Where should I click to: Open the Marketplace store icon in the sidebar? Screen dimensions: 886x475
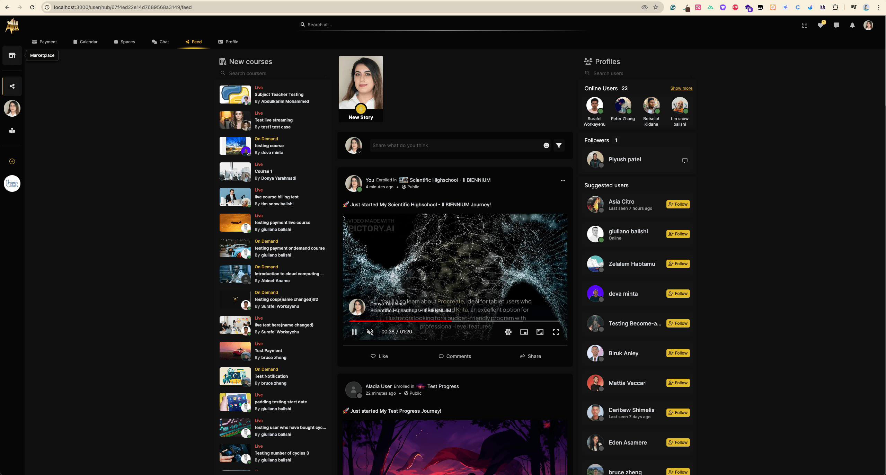(x=12, y=55)
